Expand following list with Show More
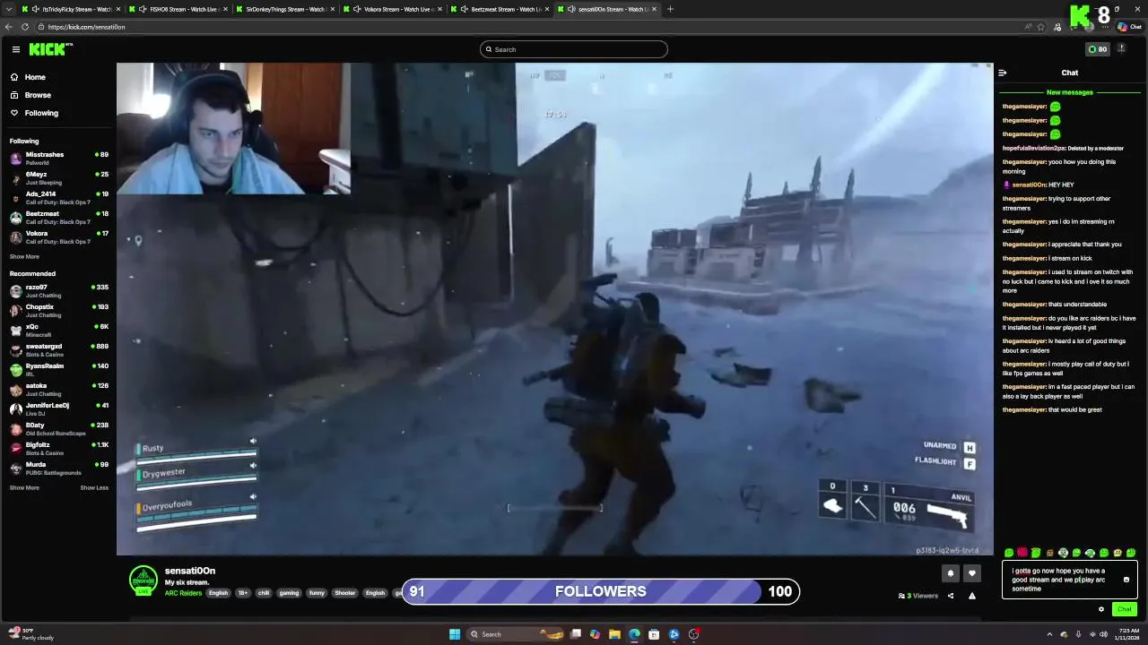The image size is (1148, 645). pos(24,257)
